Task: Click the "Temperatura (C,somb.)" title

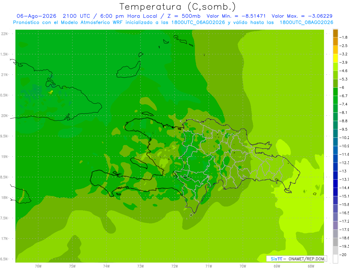Action: pyautogui.click(x=178, y=6)
